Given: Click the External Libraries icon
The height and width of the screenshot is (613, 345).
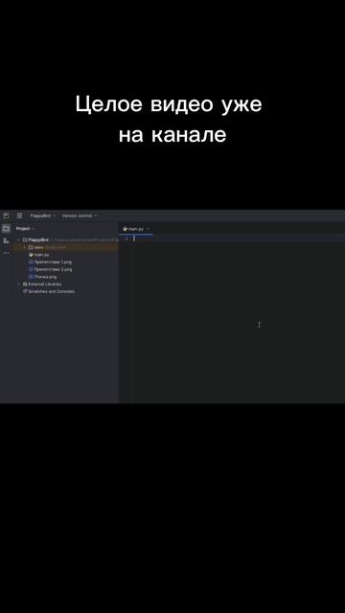Looking at the screenshot, I should click(25, 284).
